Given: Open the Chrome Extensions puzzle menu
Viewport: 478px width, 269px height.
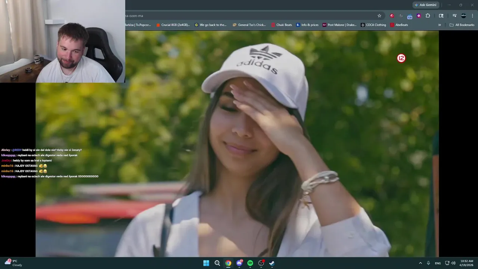Looking at the screenshot, I should [428, 16].
